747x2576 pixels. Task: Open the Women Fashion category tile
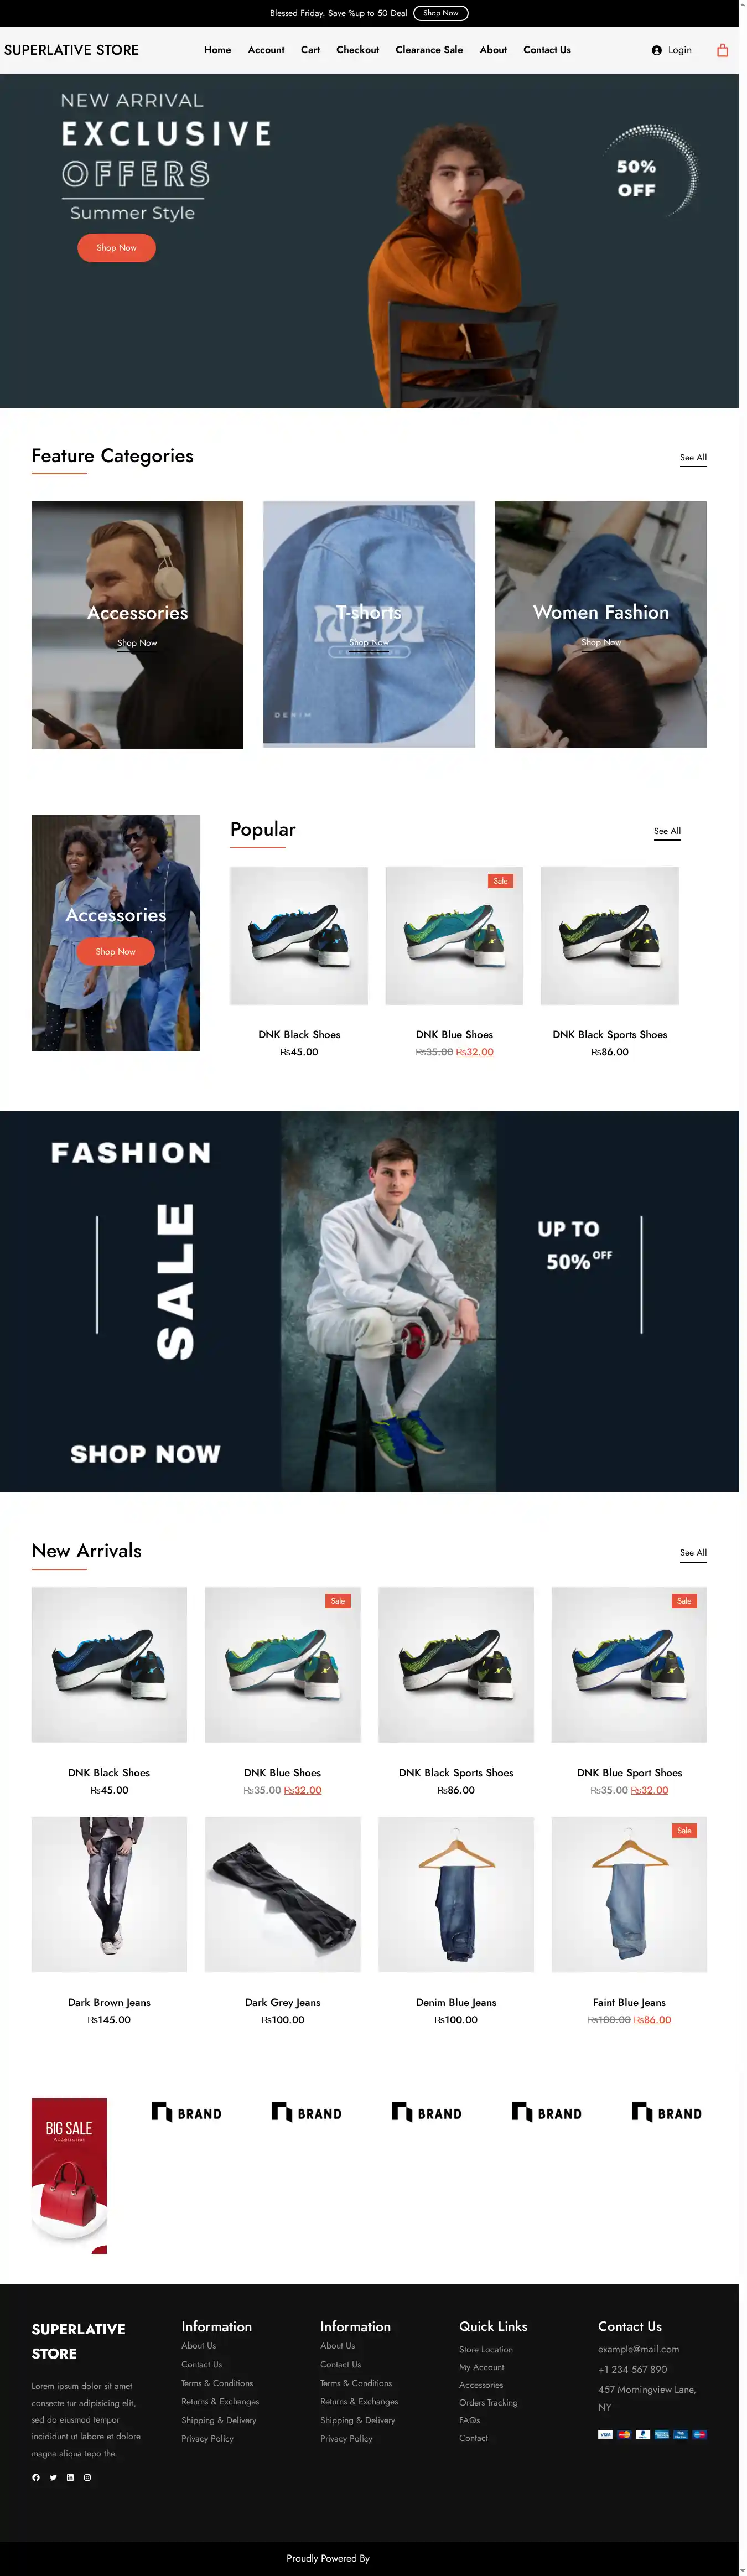click(x=601, y=624)
